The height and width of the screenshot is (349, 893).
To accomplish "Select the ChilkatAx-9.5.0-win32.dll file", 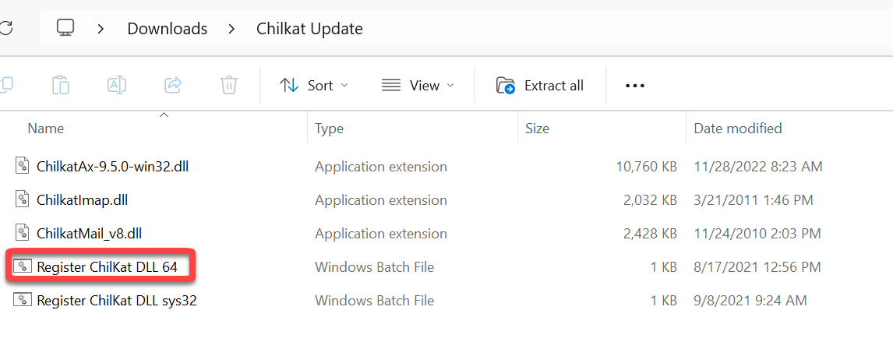I will (112, 166).
